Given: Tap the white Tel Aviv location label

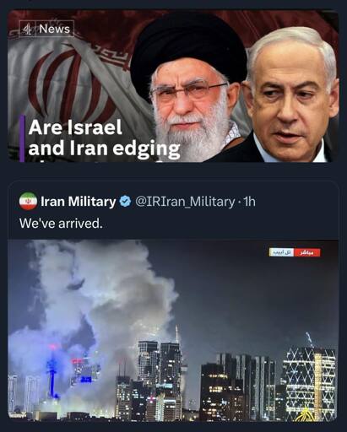Looking at the screenshot, I should point(281,252).
